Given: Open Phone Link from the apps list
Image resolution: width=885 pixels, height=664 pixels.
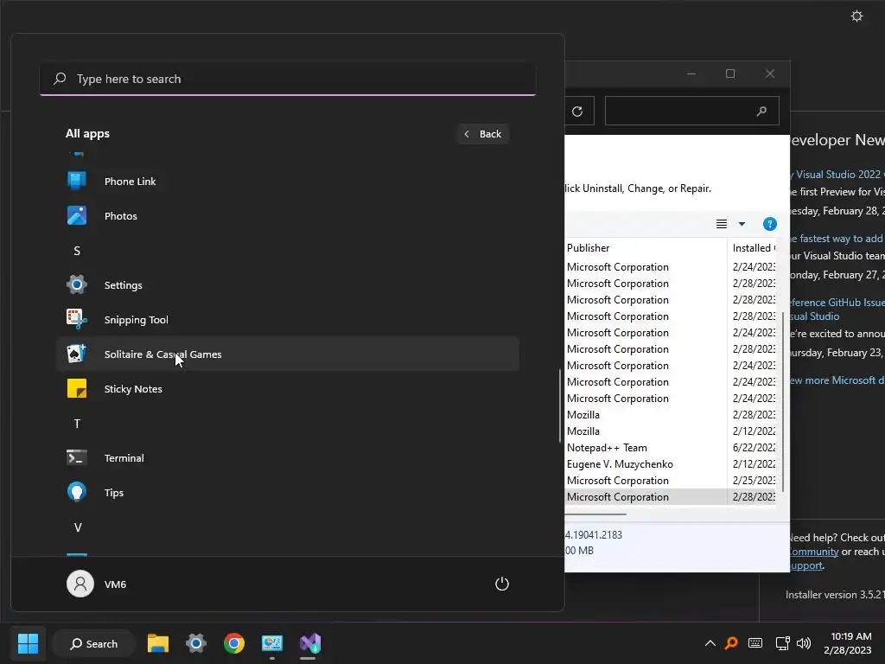Looking at the screenshot, I should (288, 182).
